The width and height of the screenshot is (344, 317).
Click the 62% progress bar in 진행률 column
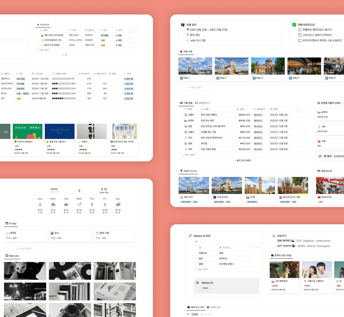pyautogui.click(x=63, y=99)
